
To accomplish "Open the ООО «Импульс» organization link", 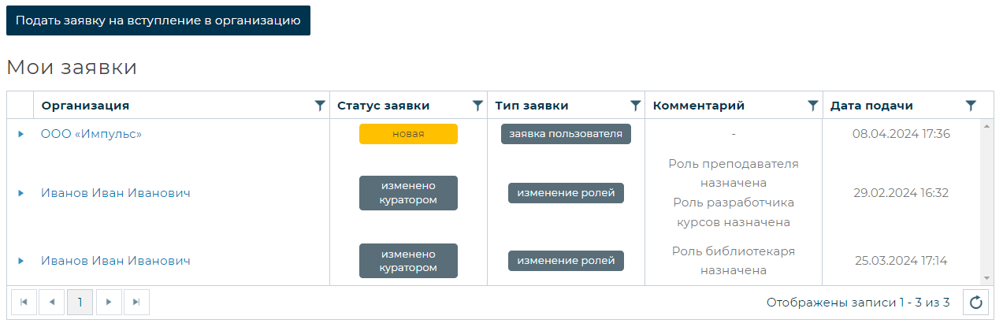I will point(91,134).
